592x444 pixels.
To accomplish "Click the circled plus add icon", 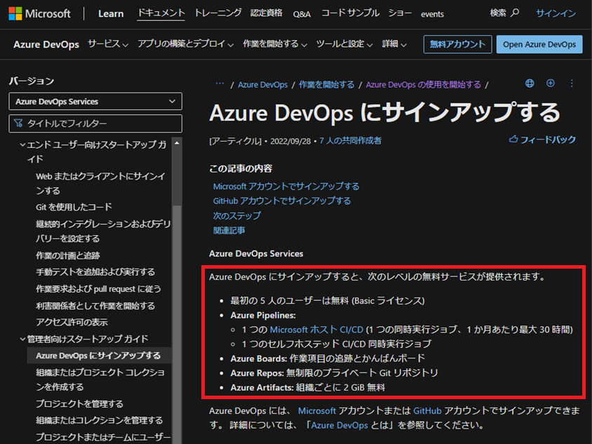I will tap(551, 83).
